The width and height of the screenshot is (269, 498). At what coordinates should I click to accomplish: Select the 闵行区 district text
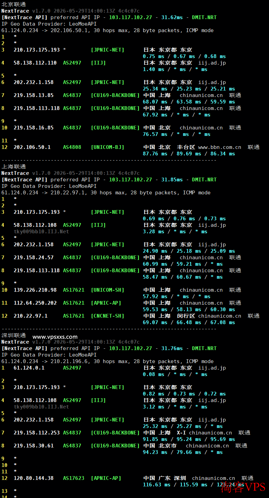(186, 316)
